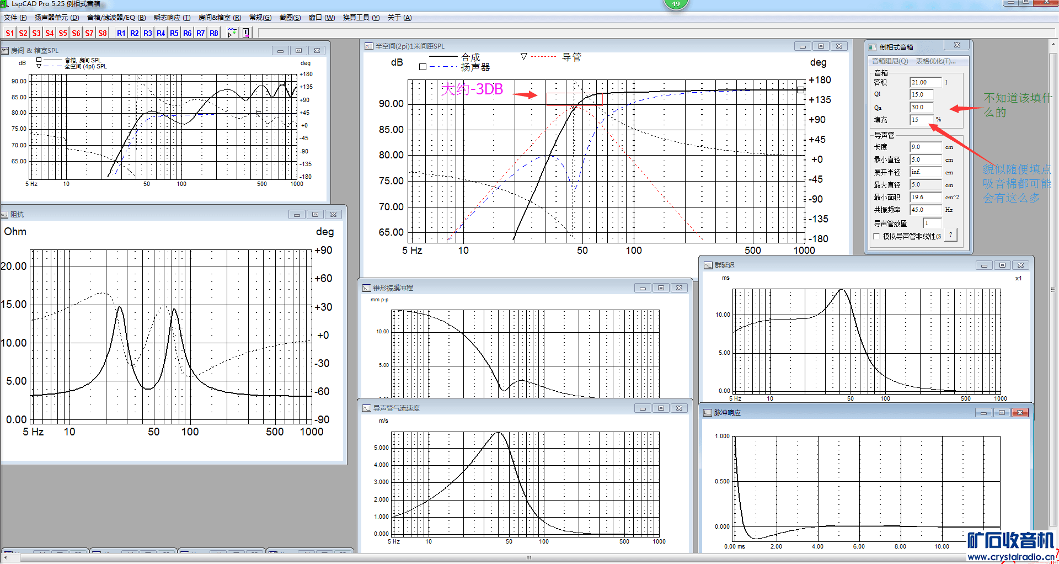This screenshot has width=1059, height=564.
Task: Open the 房间&箱室 (R) menu
Action: click(x=220, y=18)
